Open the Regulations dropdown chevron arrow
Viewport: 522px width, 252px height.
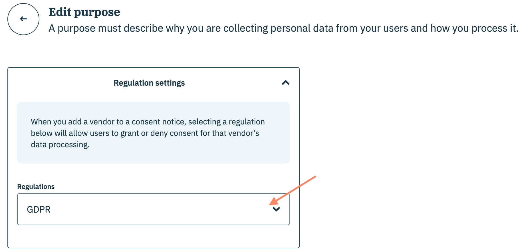[276, 209]
